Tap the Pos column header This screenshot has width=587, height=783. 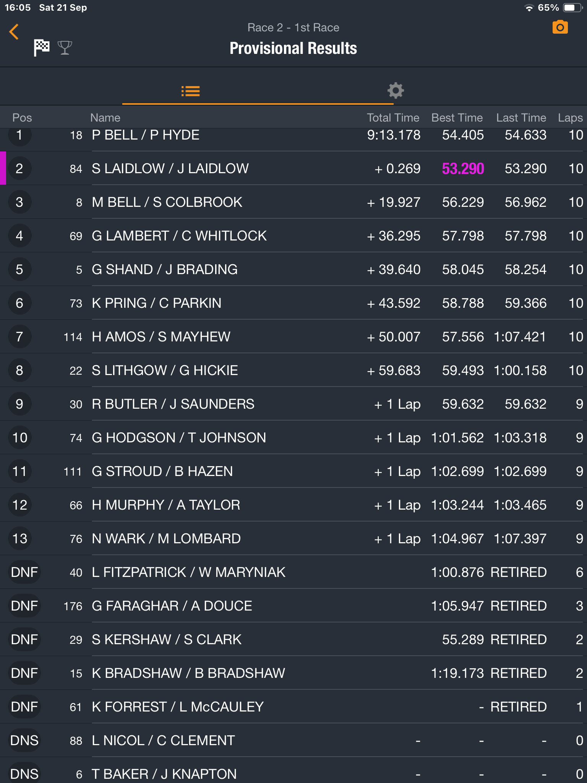pyautogui.click(x=22, y=118)
